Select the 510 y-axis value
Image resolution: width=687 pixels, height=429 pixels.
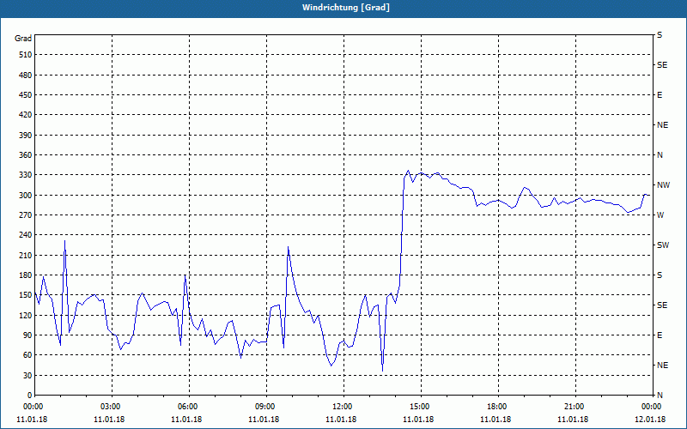[x=26, y=55]
